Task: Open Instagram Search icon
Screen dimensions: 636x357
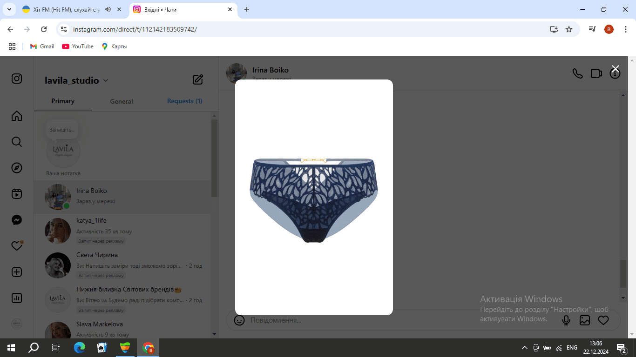Action: click(17, 142)
